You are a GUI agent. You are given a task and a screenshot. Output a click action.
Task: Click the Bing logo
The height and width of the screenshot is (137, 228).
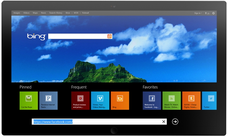click(36, 37)
